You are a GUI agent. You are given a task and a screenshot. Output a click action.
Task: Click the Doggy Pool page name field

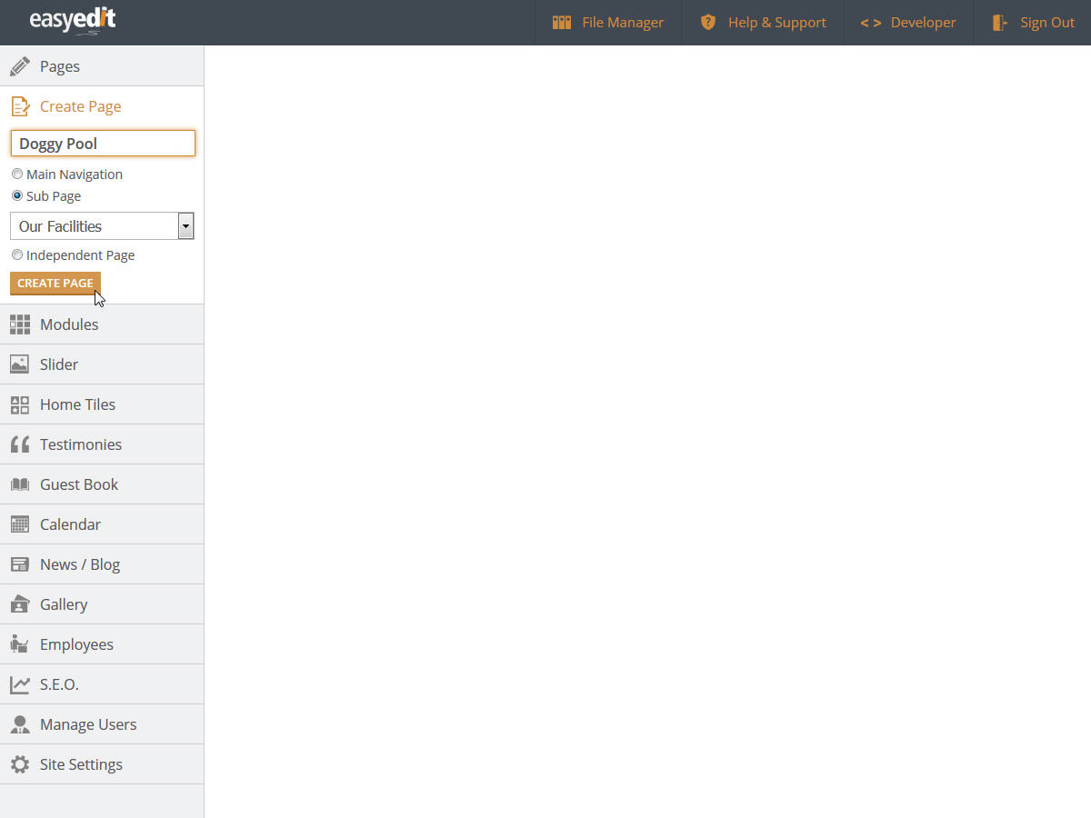tap(103, 144)
